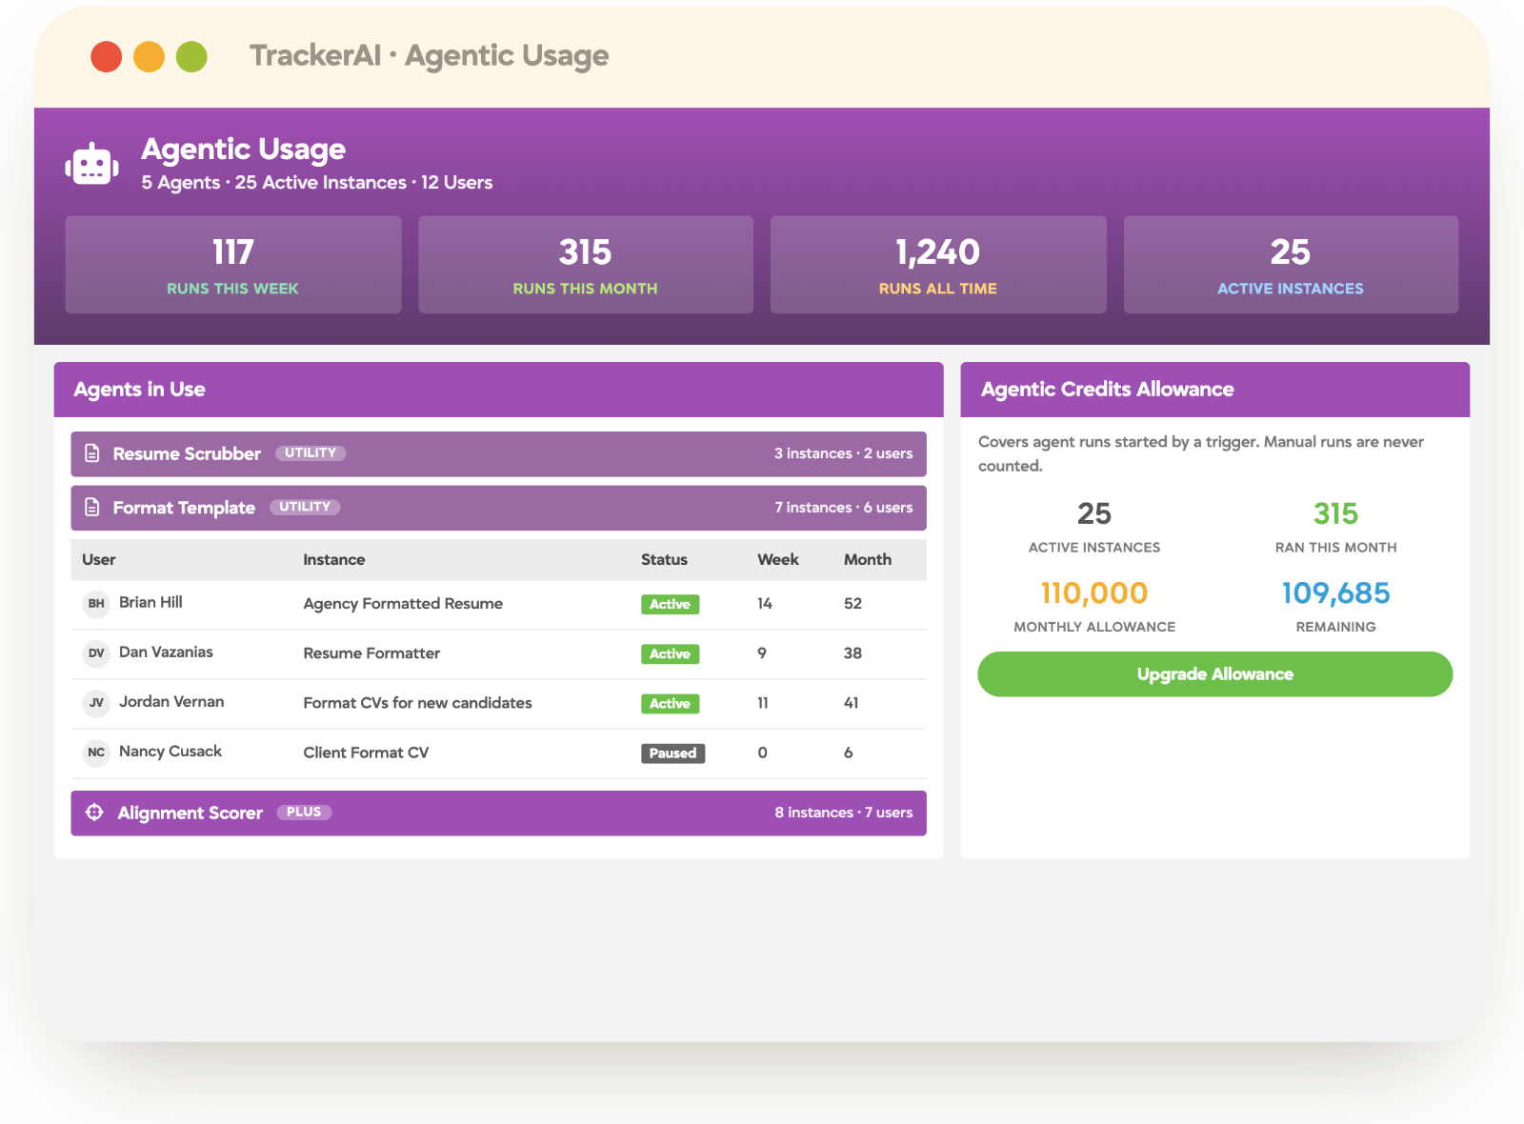1524x1124 pixels.
Task: Click the 3 instances · 2 users summary
Action: click(x=843, y=453)
